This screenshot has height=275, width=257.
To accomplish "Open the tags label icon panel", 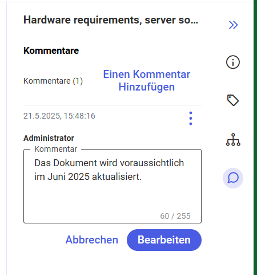I will pyautogui.click(x=233, y=100).
